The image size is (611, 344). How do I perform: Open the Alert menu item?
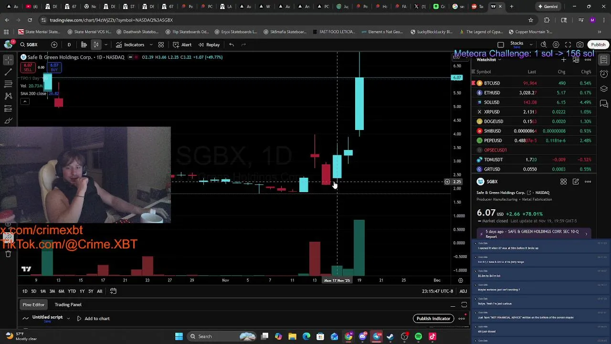coord(182,44)
